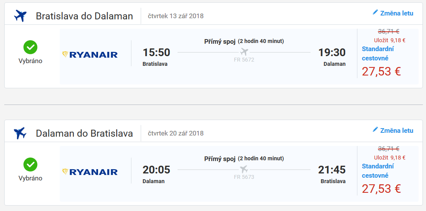Image resolution: width=426 pixels, height=211 pixels.
Task: Click the 27,53 € price of the outbound flight
Action: [381, 71]
